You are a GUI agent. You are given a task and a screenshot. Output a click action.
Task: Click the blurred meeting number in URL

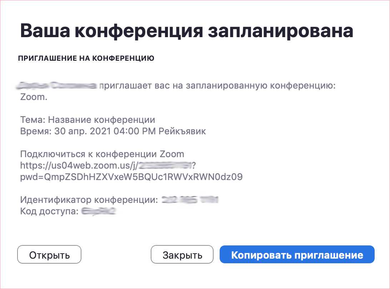point(165,165)
